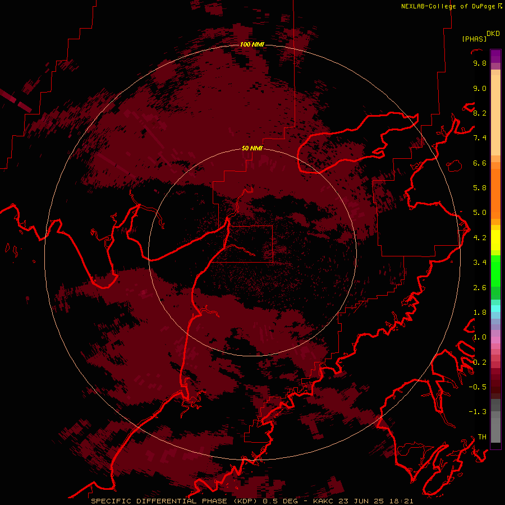Image resolution: width=505 pixels, height=505 pixels.
Task: Click the purple top color band of legend
Action: pos(495,56)
